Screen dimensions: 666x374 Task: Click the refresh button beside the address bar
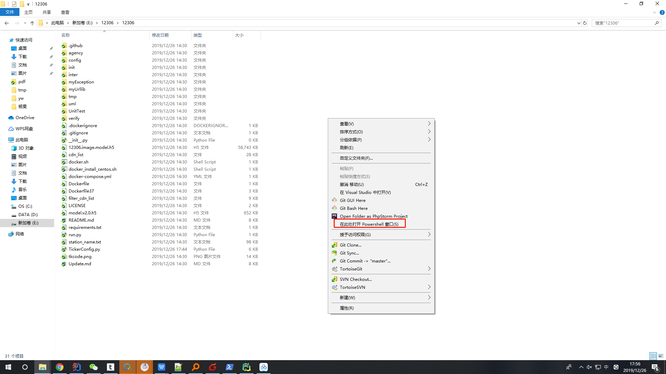585,23
